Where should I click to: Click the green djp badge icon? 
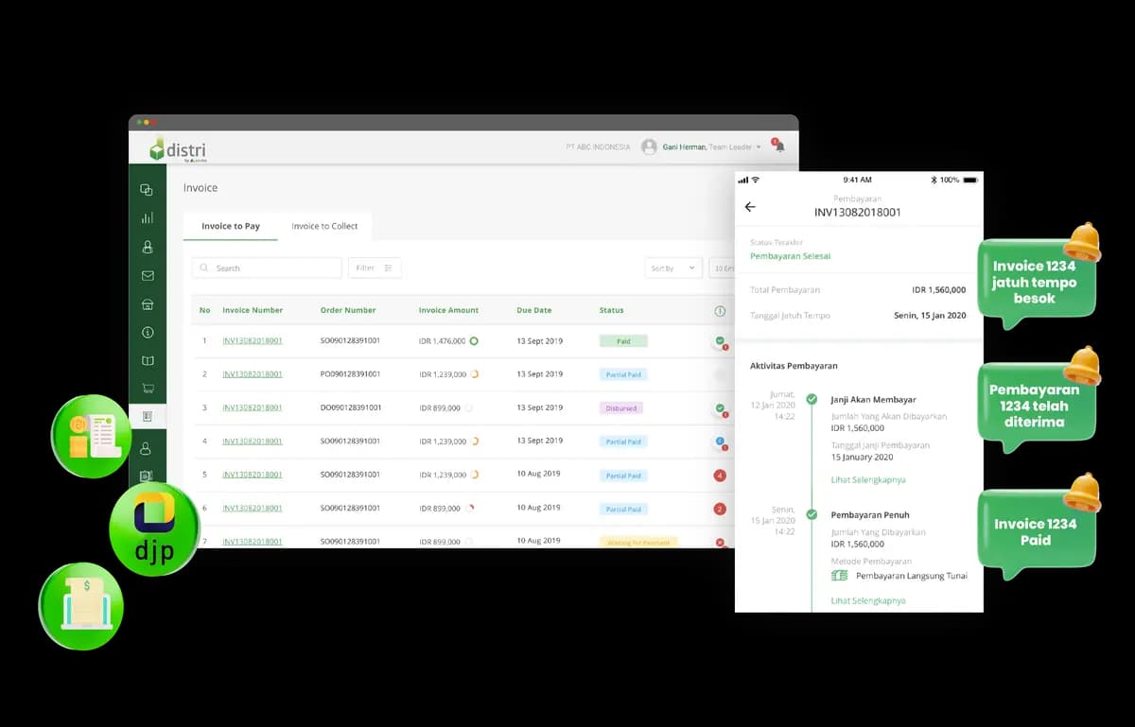(154, 529)
